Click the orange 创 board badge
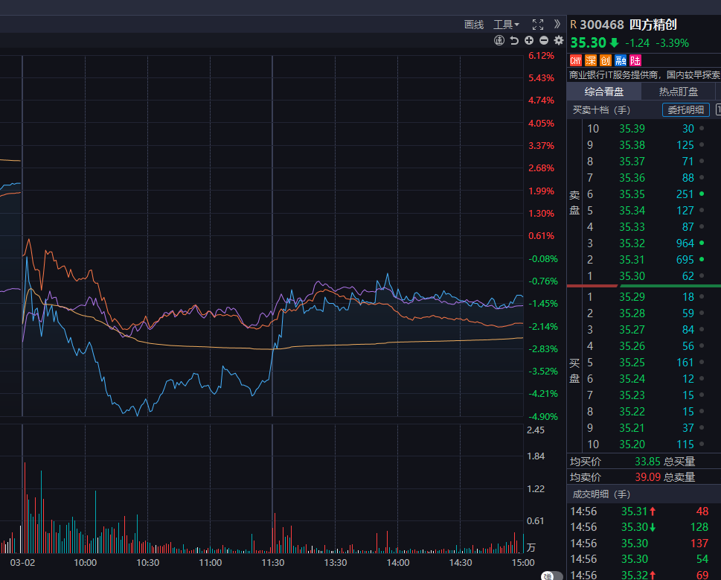 606,60
